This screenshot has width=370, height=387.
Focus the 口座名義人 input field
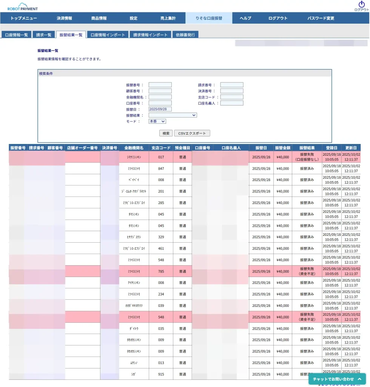(x=232, y=103)
